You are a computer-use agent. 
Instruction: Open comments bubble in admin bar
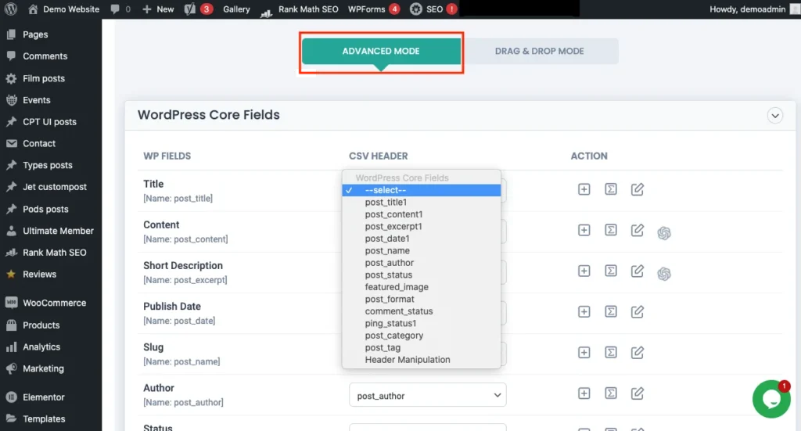click(120, 9)
